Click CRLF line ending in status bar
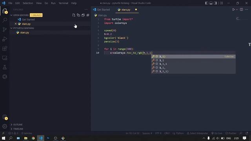Viewport: 251px width, 141px height. coord(167,133)
